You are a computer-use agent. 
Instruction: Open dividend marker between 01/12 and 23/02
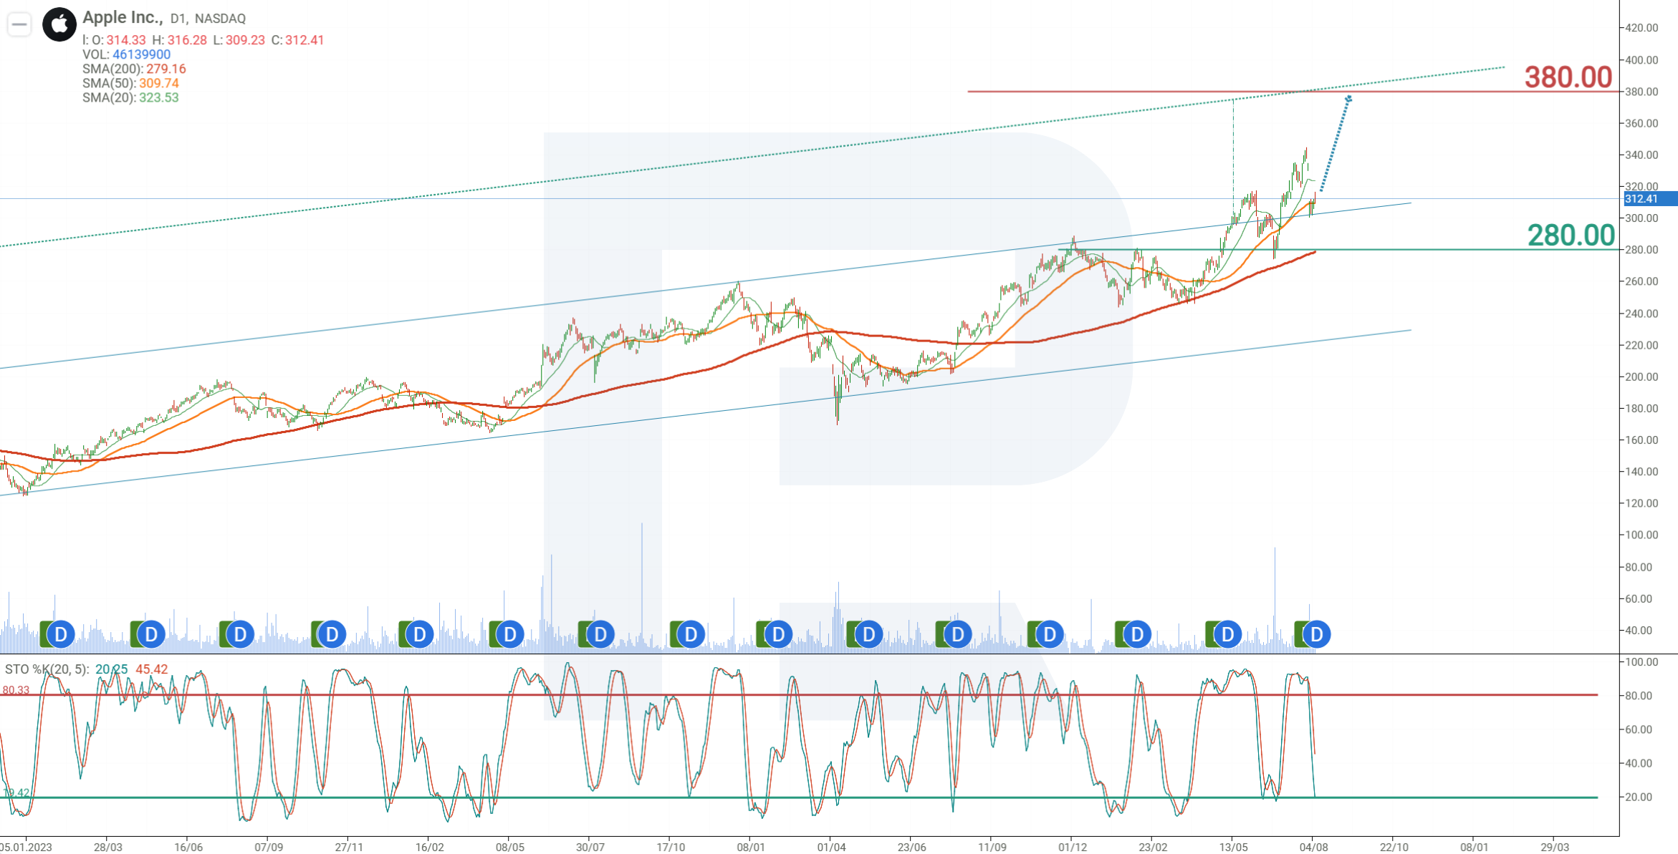[1137, 634]
